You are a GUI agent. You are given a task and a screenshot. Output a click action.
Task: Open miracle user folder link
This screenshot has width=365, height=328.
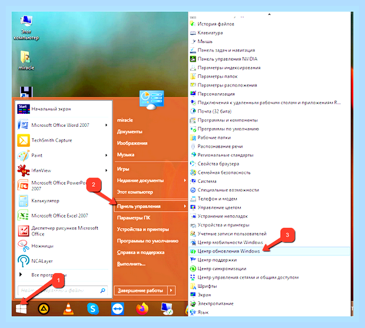click(125, 120)
